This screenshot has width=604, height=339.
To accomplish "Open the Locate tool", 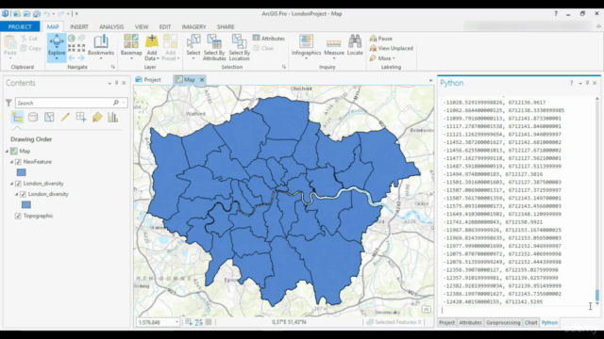I will tap(355, 45).
